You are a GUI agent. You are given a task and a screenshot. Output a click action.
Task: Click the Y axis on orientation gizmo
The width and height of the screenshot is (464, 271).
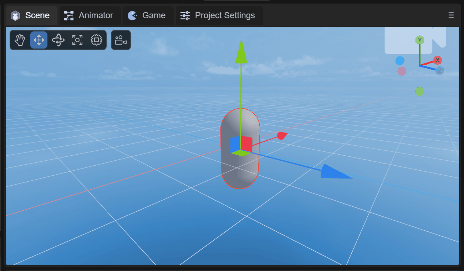[420, 40]
